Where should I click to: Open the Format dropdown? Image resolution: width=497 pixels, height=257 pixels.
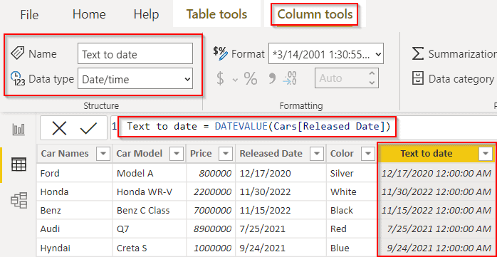point(326,54)
